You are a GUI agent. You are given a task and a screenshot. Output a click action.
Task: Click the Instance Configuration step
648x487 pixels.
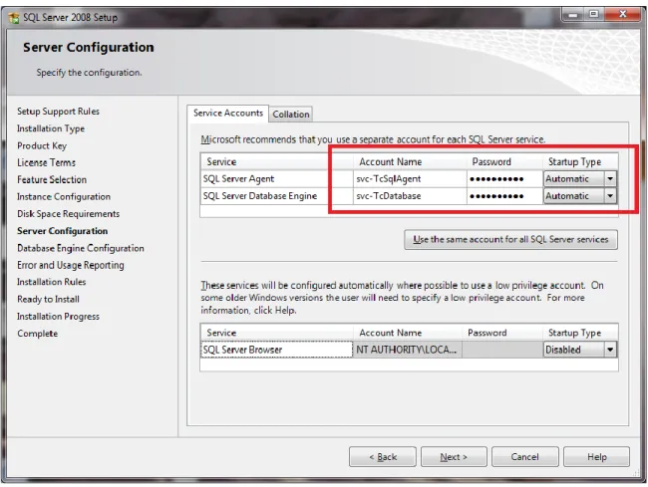coord(64,197)
